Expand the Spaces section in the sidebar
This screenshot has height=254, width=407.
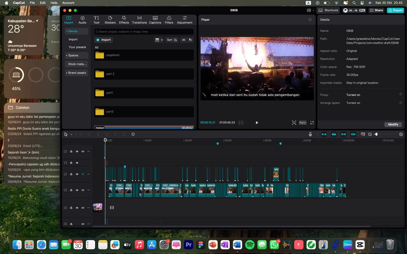pos(74,55)
